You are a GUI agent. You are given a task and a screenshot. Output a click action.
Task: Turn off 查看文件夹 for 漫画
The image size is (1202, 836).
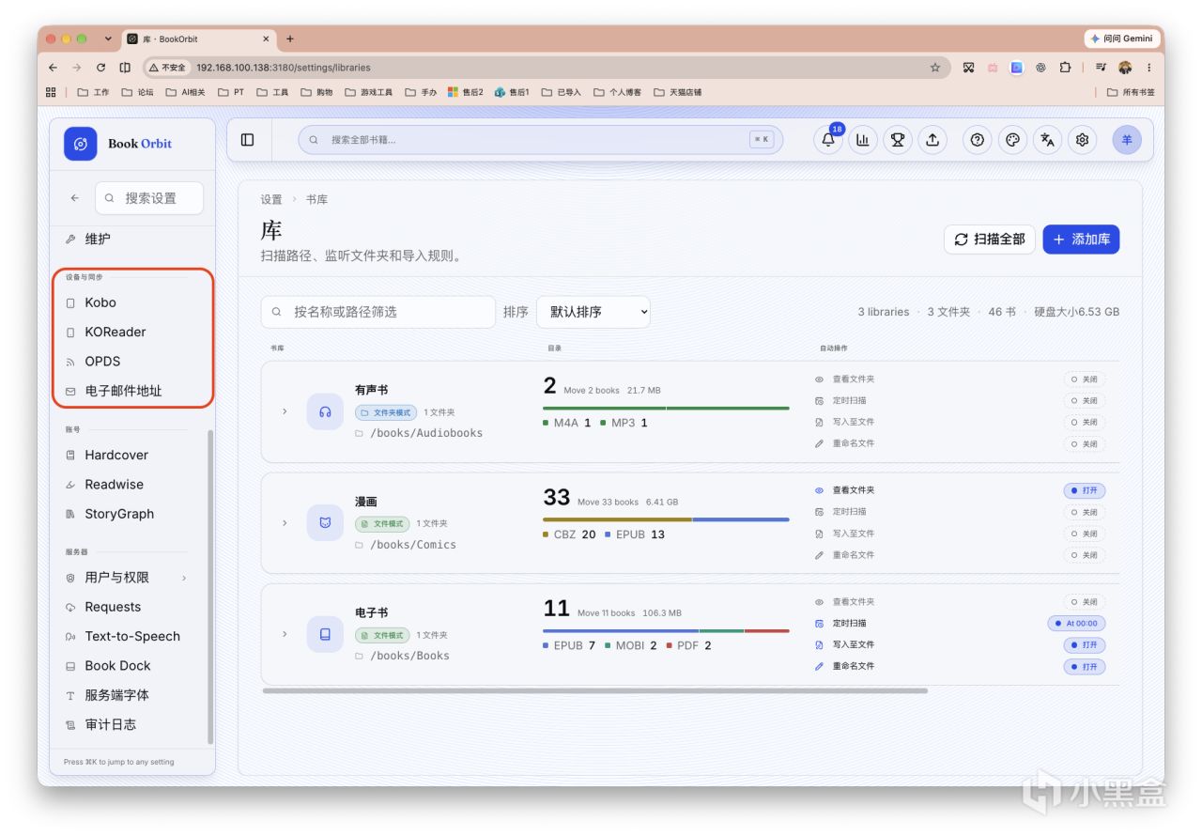tap(1085, 490)
